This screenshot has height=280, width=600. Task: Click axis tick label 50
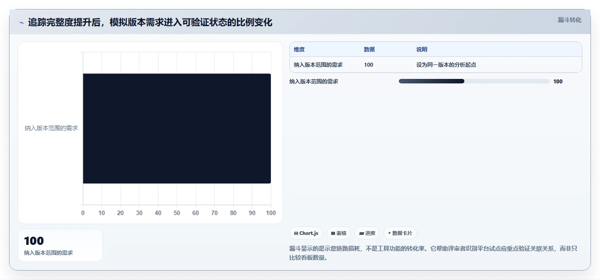[177, 213]
